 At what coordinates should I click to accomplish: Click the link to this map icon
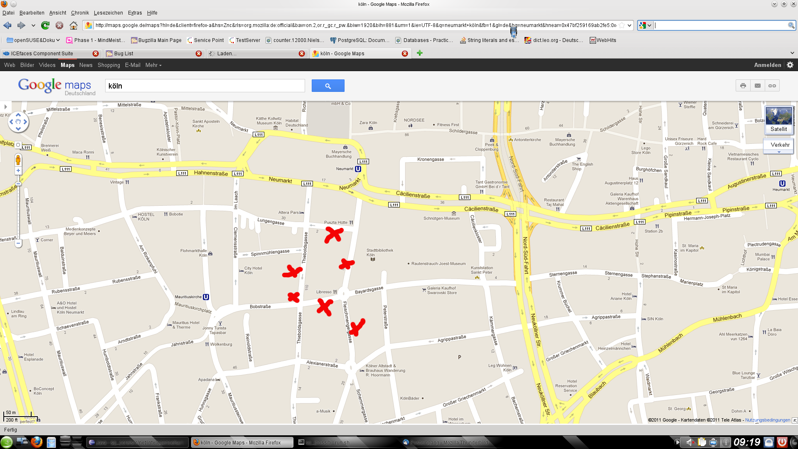(772, 86)
